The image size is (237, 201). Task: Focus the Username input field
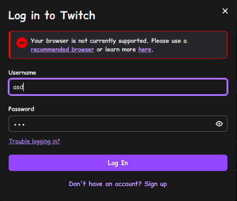(x=118, y=87)
